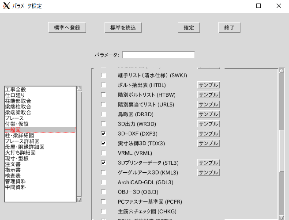
Task: Click scroll-up arrow of category list
Action: (x=79, y=89)
